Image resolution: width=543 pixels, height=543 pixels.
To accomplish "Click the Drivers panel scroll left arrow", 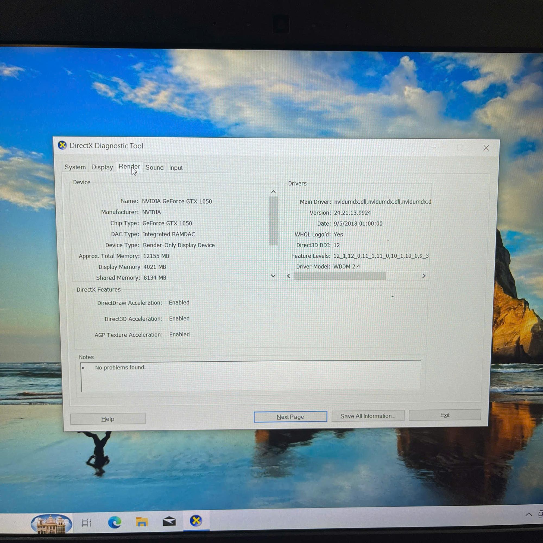I will click(288, 276).
